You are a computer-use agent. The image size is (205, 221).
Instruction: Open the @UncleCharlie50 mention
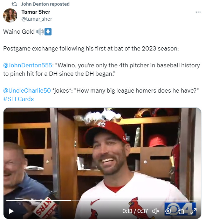(27, 91)
